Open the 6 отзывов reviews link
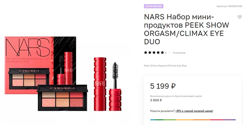Viewport: 243px width, 125px height. coord(179,53)
